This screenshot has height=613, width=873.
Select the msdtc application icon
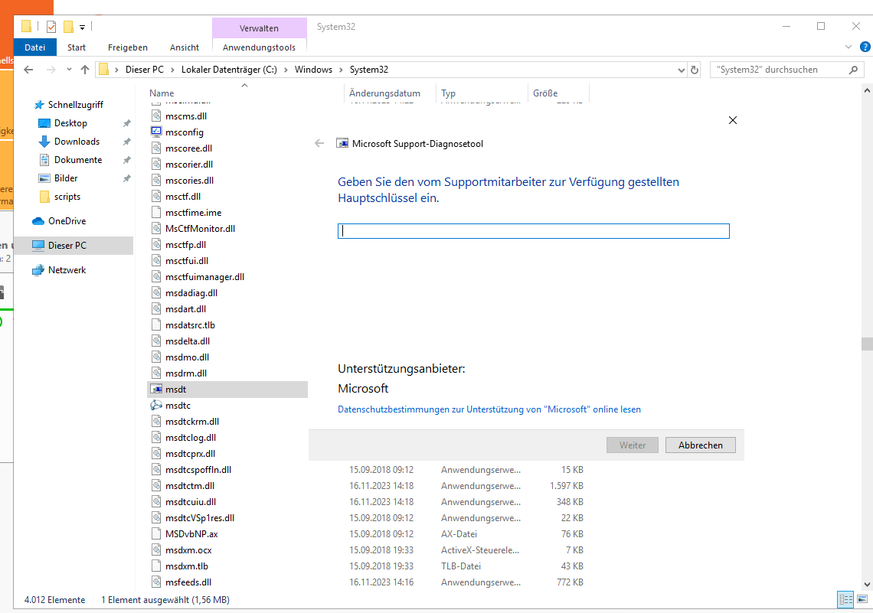[x=156, y=406]
